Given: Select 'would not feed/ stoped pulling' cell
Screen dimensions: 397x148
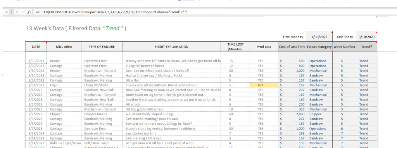Looking at the screenshot, I should tap(171, 114).
